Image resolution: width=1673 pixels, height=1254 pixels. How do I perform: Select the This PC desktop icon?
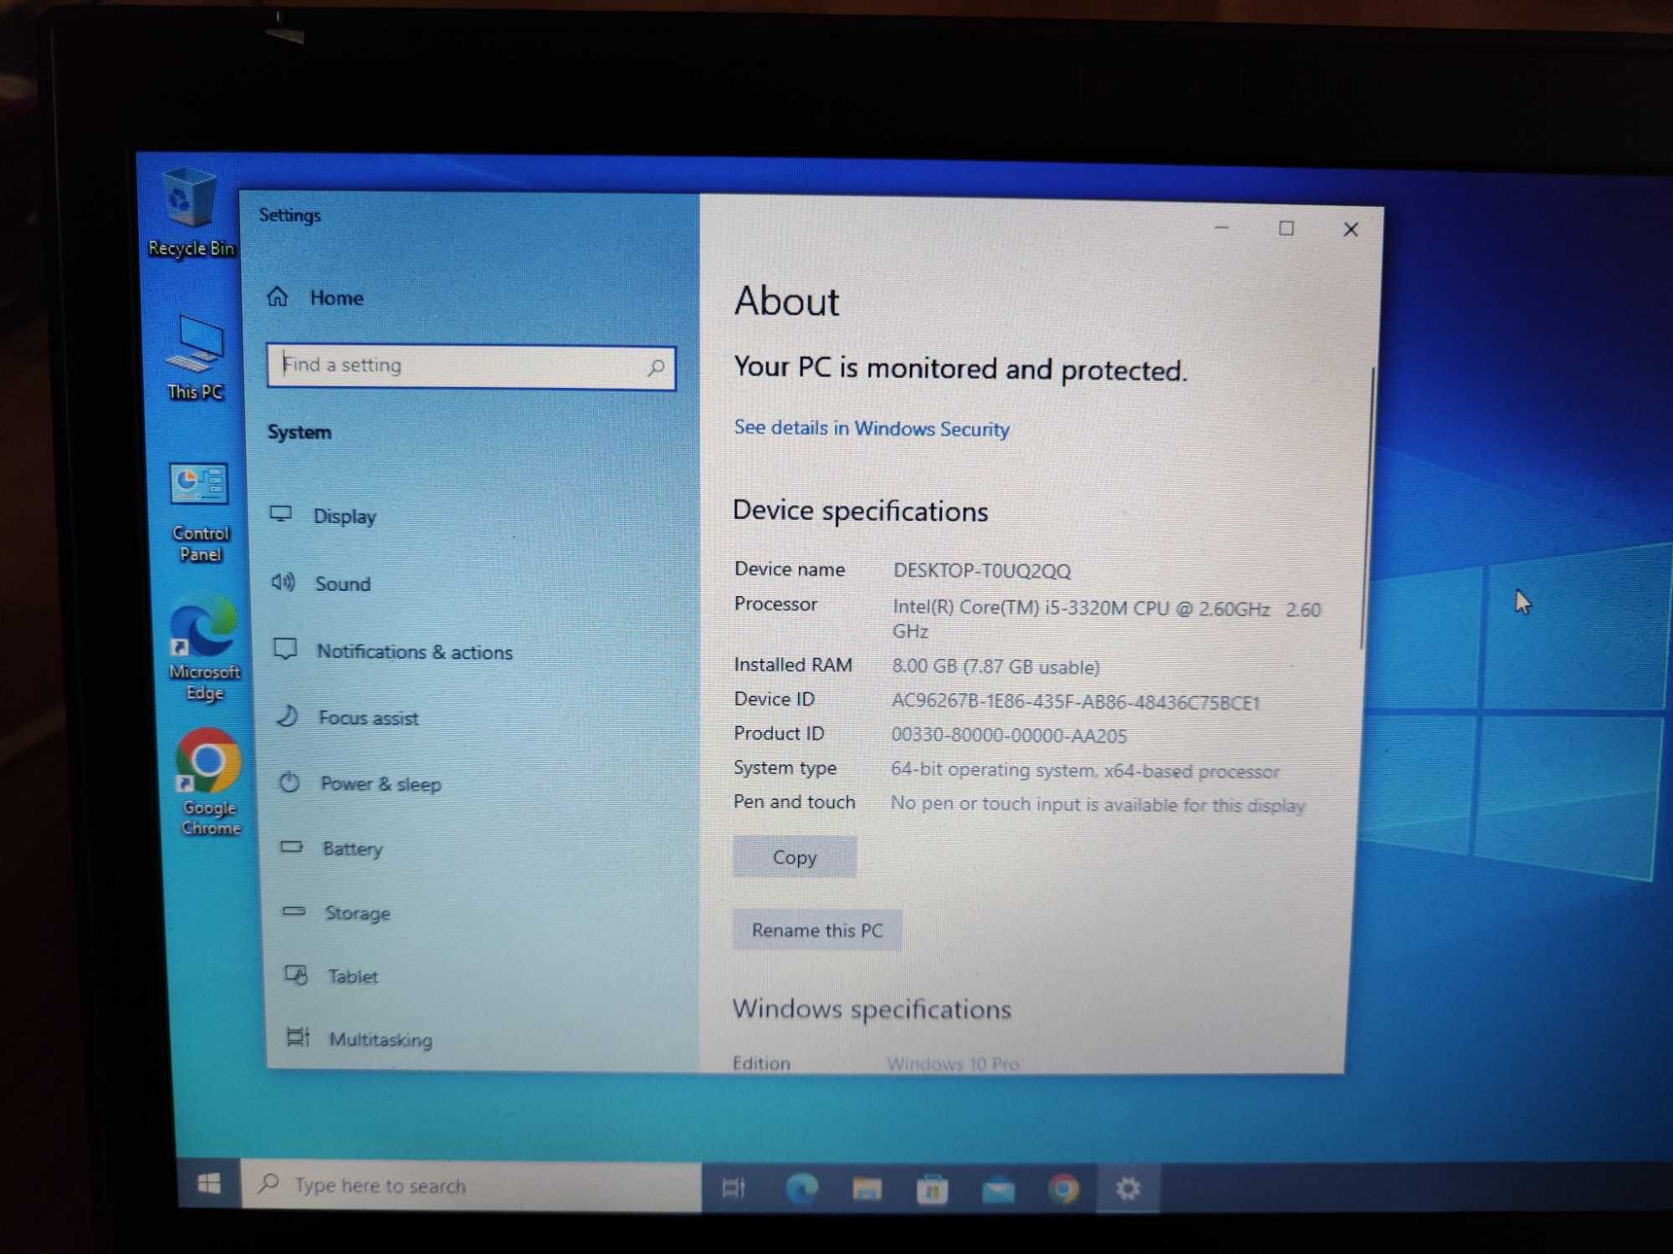tap(196, 358)
